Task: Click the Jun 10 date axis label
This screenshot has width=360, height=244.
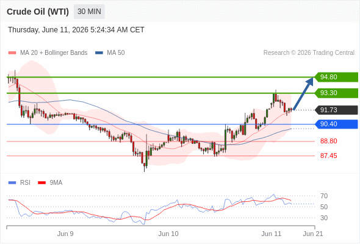Action: (x=168, y=234)
